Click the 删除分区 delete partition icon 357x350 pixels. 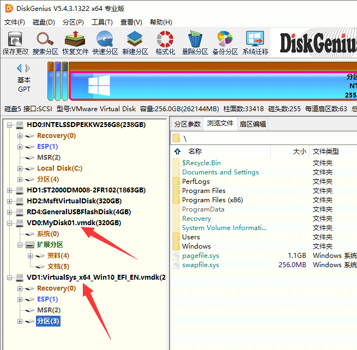click(195, 43)
